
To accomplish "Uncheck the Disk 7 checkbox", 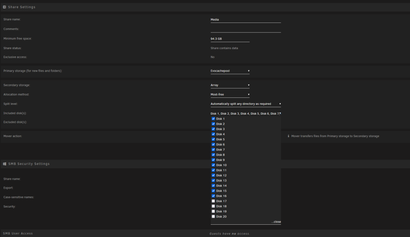I will click(213, 149).
